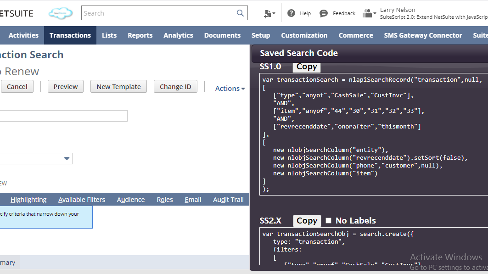
Task: Click the "item","anyof","44" filter line
Action: (348, 111)
